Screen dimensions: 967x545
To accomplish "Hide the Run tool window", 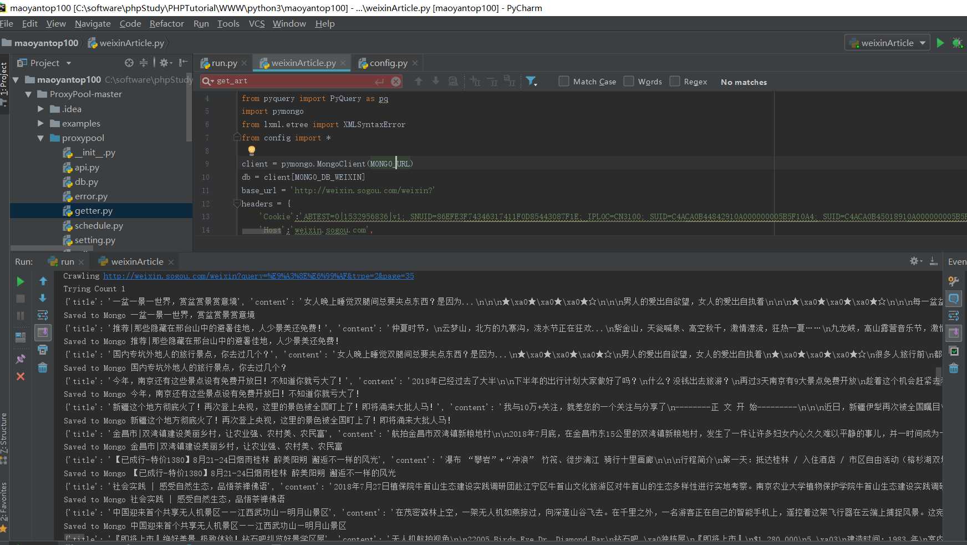I will click(x=933, y=261).
